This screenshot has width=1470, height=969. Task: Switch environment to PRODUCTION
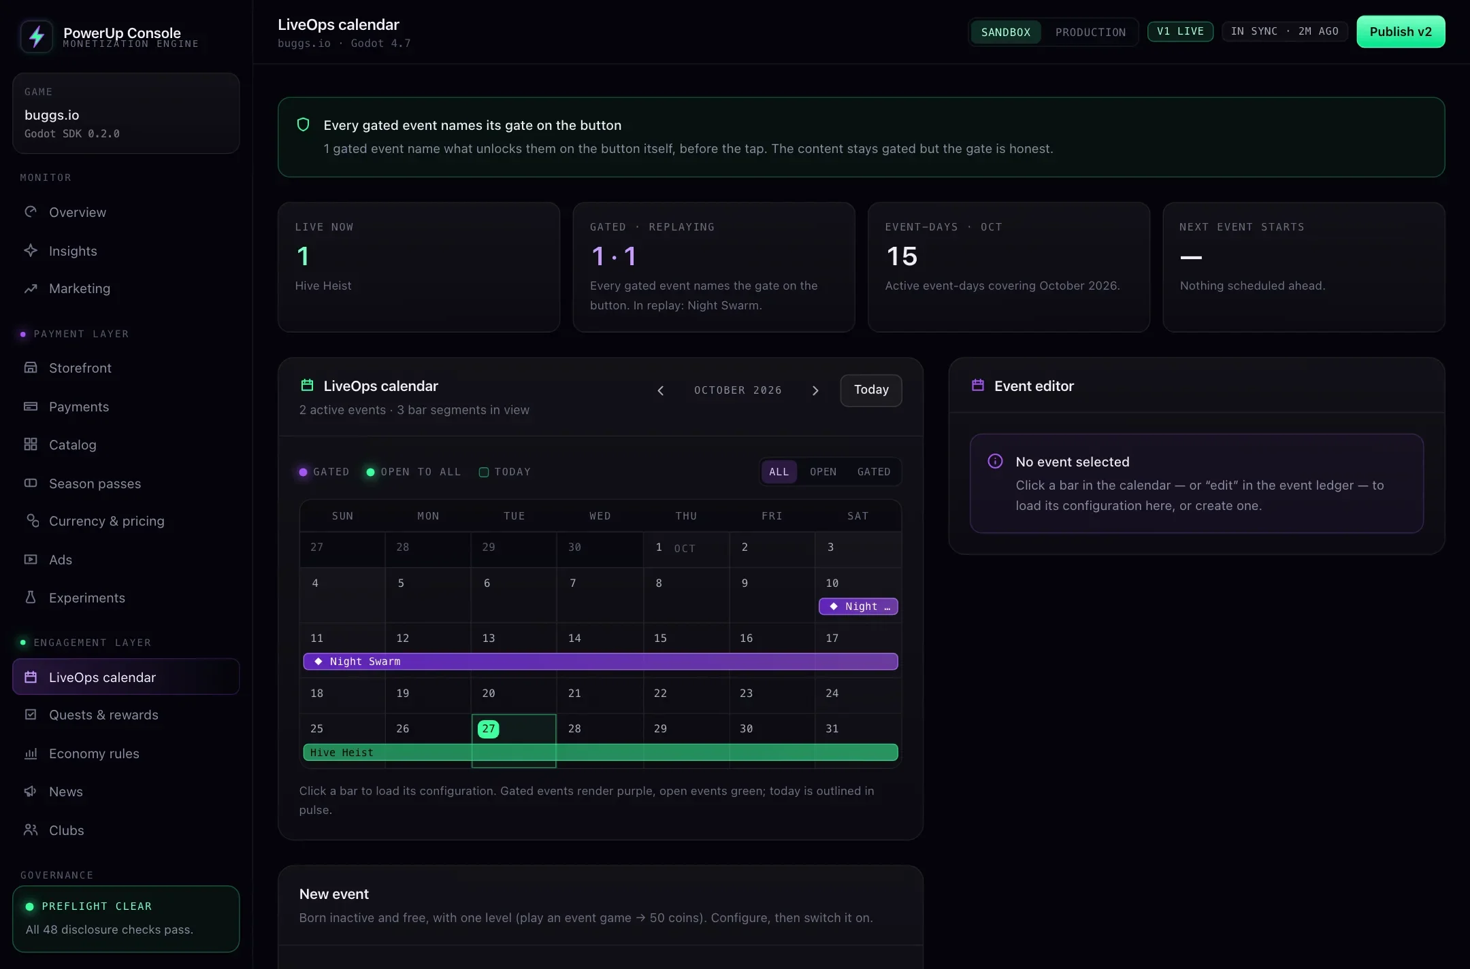click(x=1090, y=32)
